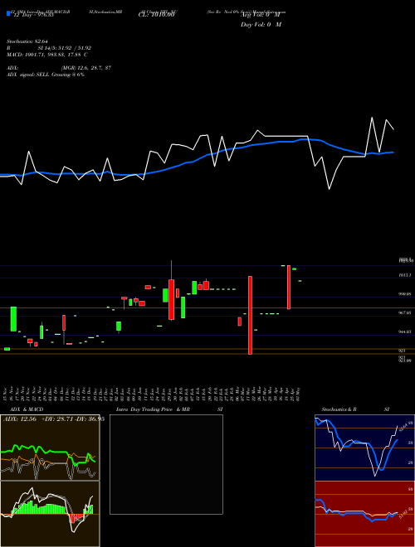The image size is (415, 547).
Task: Click the blue-background Stochastics mini chart
Action: (x=364, y=448)
